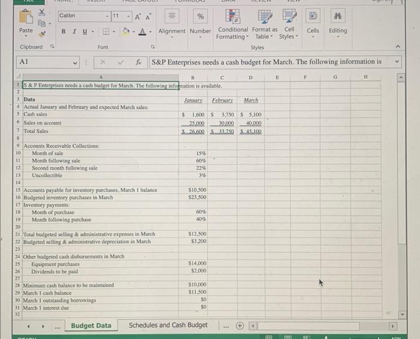Viewport: 420px width, 339px height.
Task: Open the Alignment group button
Action: click(172, 24)
